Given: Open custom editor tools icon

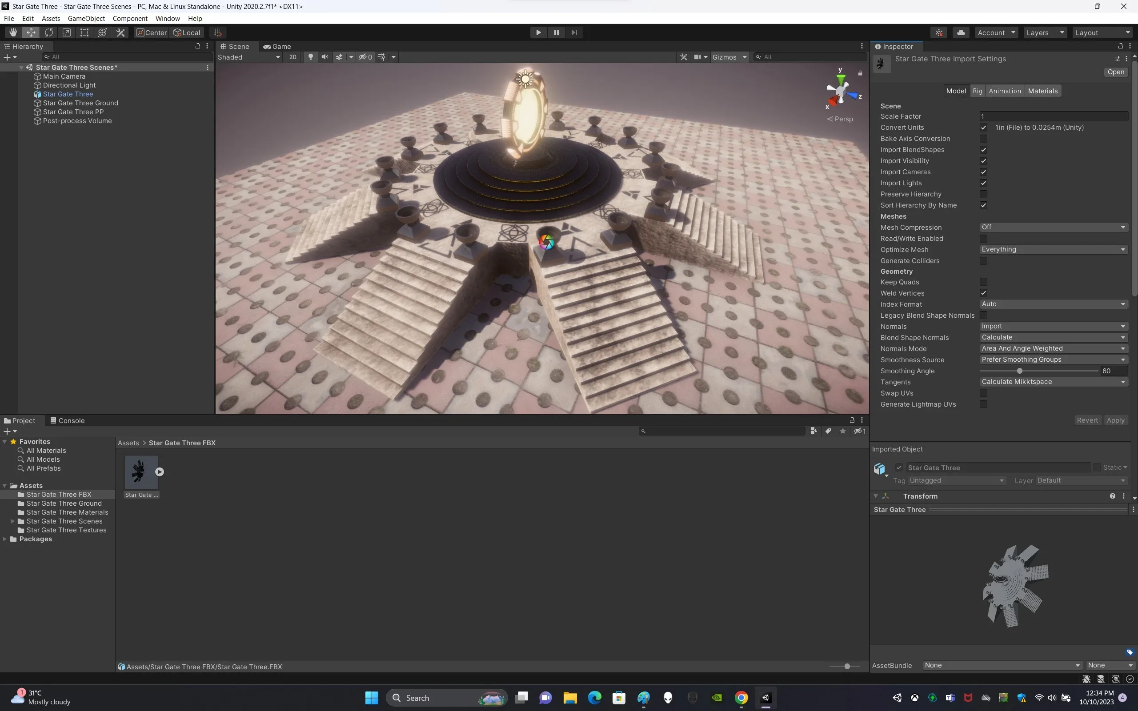Looking at the screenshot, I should pos(120,32).
